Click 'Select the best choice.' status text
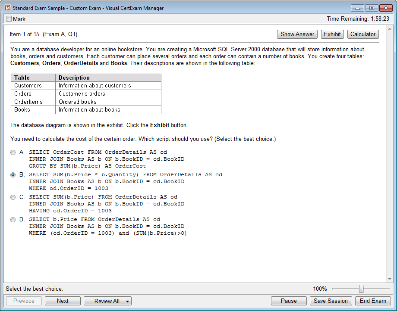Screen dimensions: 397x311 [35, 289]
